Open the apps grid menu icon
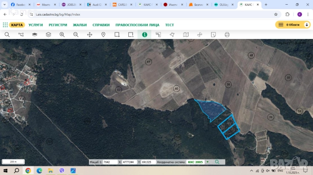Image resolution: width=313 pixels, height=175 pixels. pos(5,25)
